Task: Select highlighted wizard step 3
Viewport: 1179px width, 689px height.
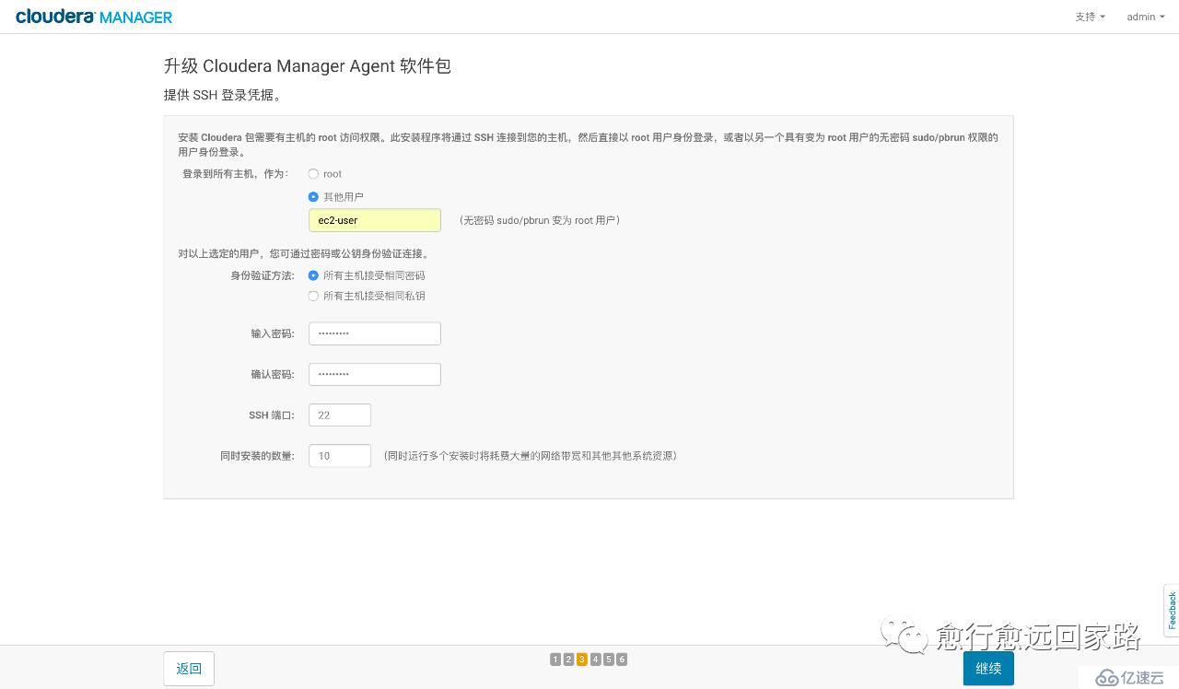Action: point(582,660)
